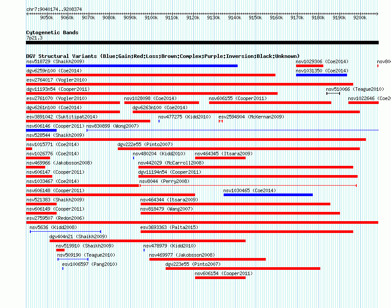Click the Cytogenetic Bands track title
391x308 pixels.
[x=52, y=32]
